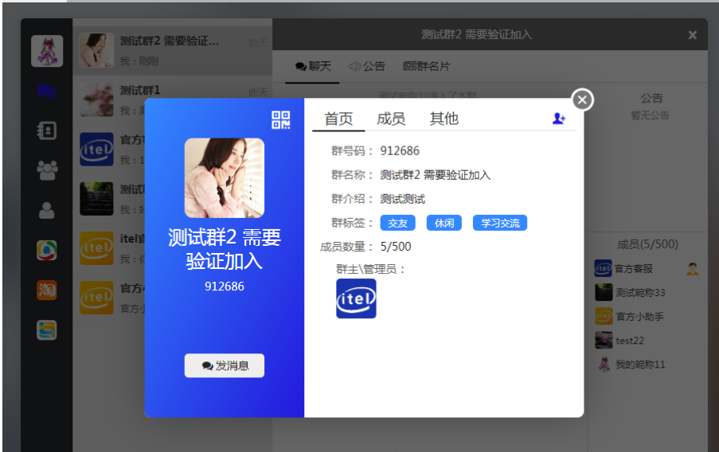Switch to the 聊天 tab in chat window

coord(313,67)
